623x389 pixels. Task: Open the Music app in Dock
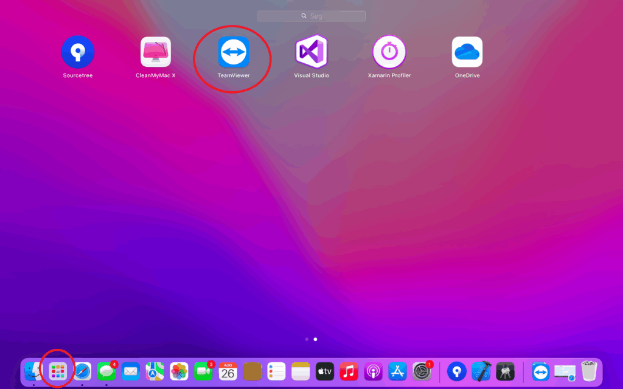(x=349, y=371)
